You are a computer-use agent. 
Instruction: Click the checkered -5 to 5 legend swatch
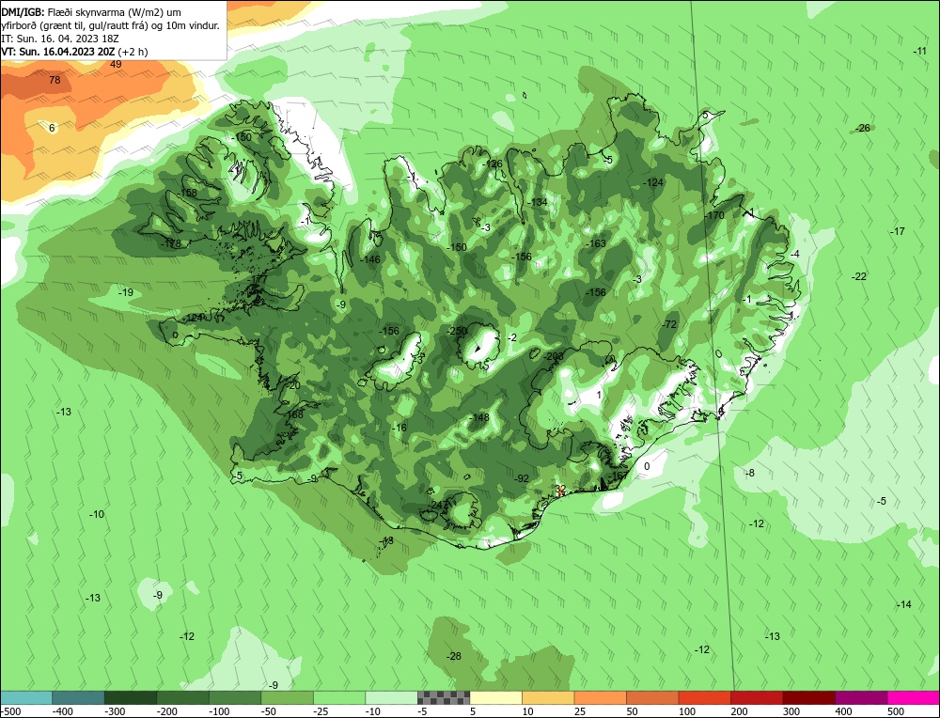(444, 697)
